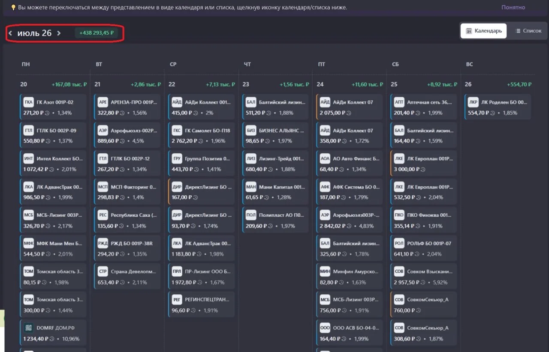Image resolution: width=549 pixels, height=352 pixels.
Task: Switch to the Список view tab
Action: (x=528, y=31)
